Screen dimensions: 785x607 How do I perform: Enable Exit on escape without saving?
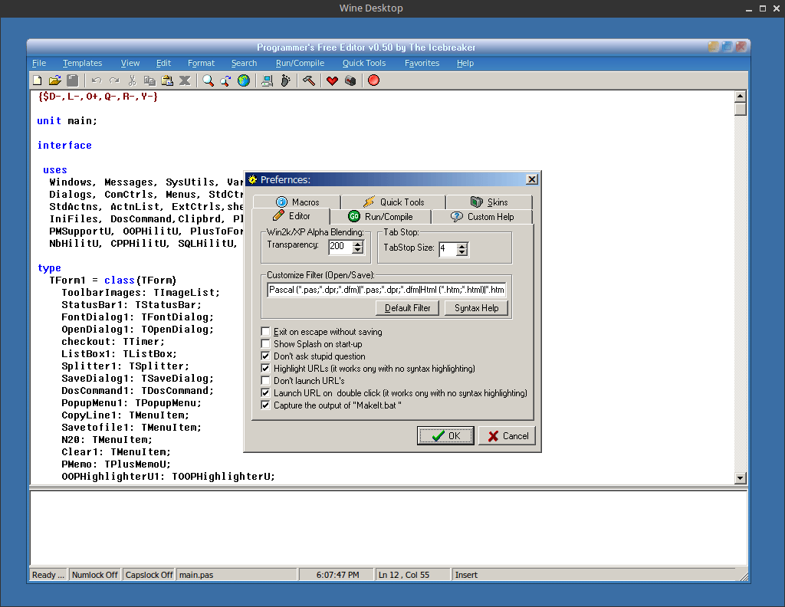[x=266, y=332]
